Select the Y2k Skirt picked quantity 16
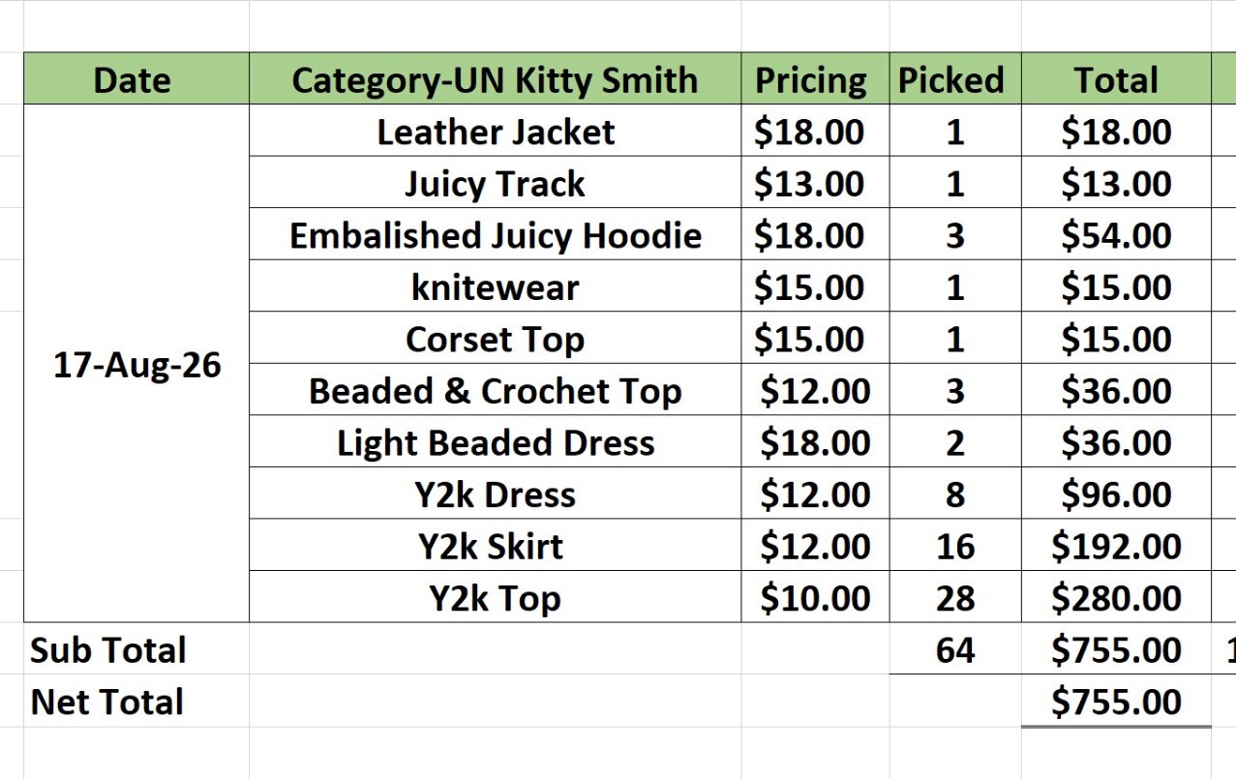The image size is (1236, 779). [954, 545]
